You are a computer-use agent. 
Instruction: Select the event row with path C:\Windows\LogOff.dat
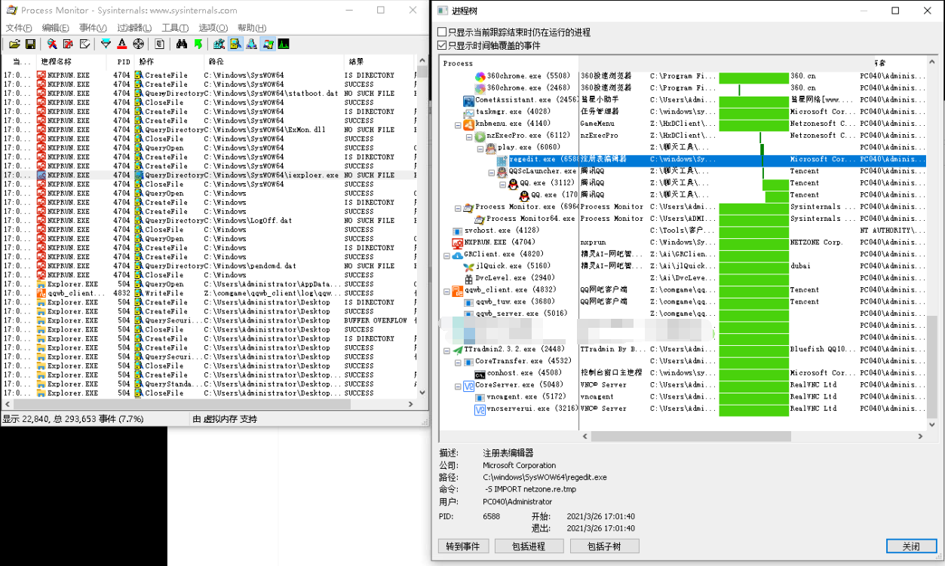pyautogui.click(x=209, y=221)
